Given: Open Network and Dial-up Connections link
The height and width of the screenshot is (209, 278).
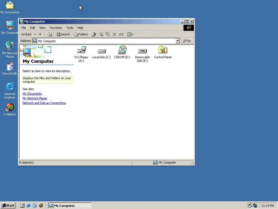Looking at the screenshot, I should [x=44, y=103].
